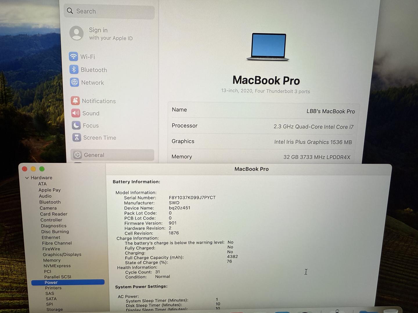Click the Full Charge Capacity value 4382
The image size is (418, 313).
232,256
